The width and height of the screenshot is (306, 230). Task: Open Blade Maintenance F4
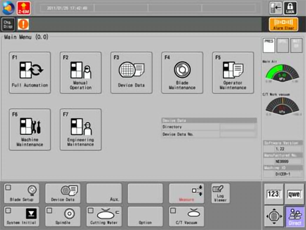tap(182, 72)
